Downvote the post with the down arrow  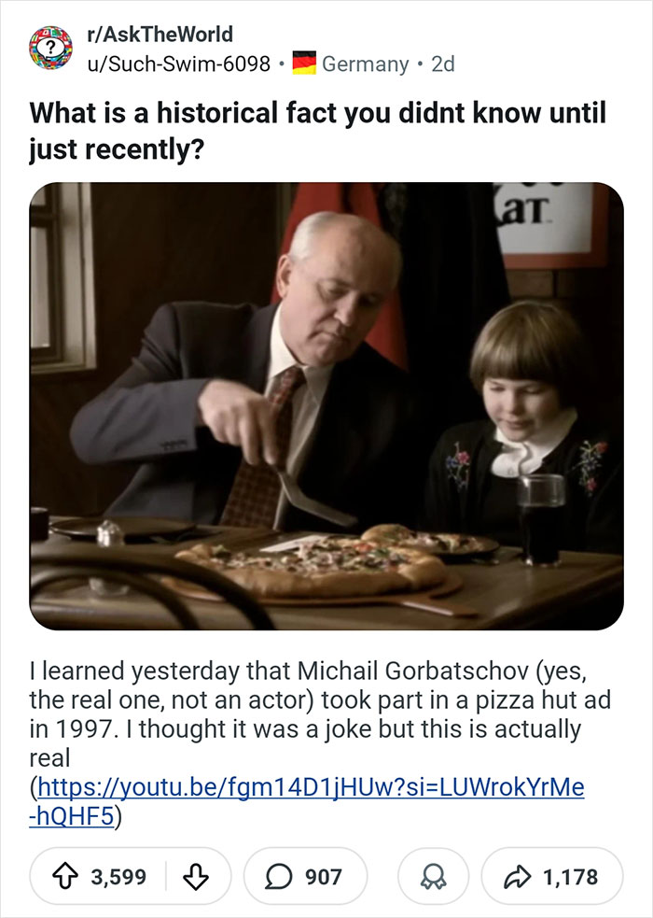coord(196,876)
